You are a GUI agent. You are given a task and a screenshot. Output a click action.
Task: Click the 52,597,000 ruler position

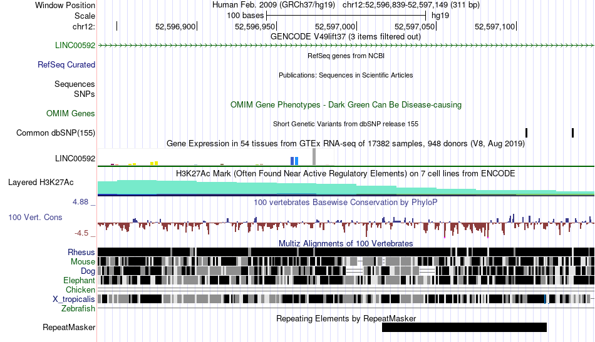click(335, 26)
